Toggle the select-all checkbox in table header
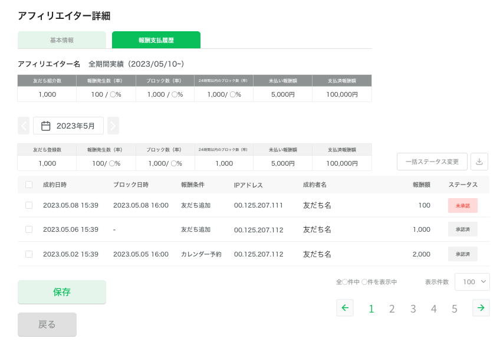The height and width of the screenshot is (342, 500). (x=29, y=185)
